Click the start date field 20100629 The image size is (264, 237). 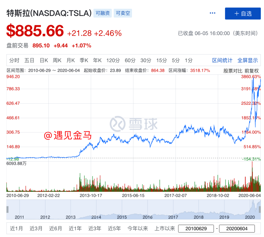196,228
